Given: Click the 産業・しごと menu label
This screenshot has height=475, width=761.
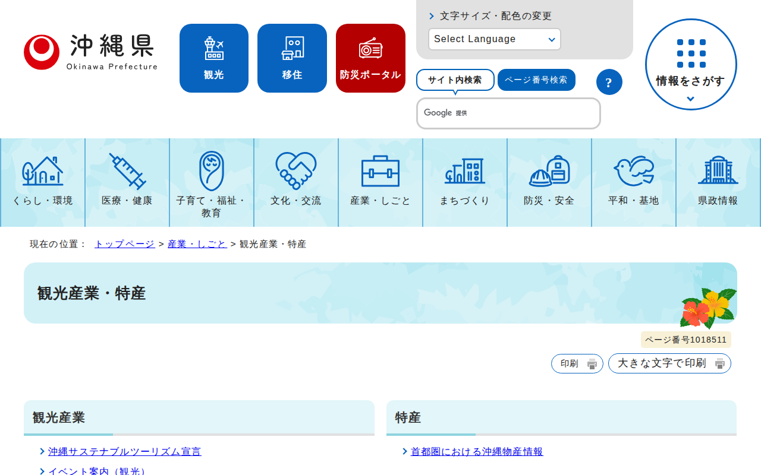Looking at the screenshot, I should (380, 201).
